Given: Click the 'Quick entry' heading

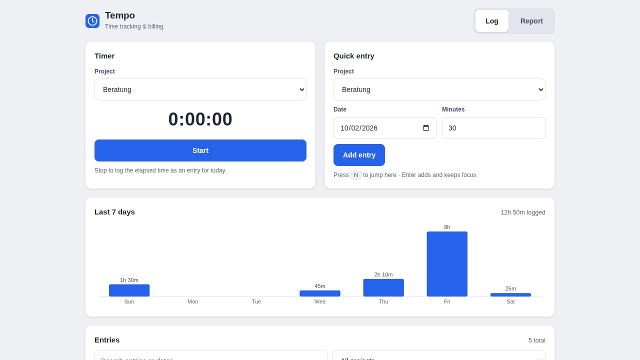Looking at the screenshot, I should pyautogui.click(x=354, y=56).
